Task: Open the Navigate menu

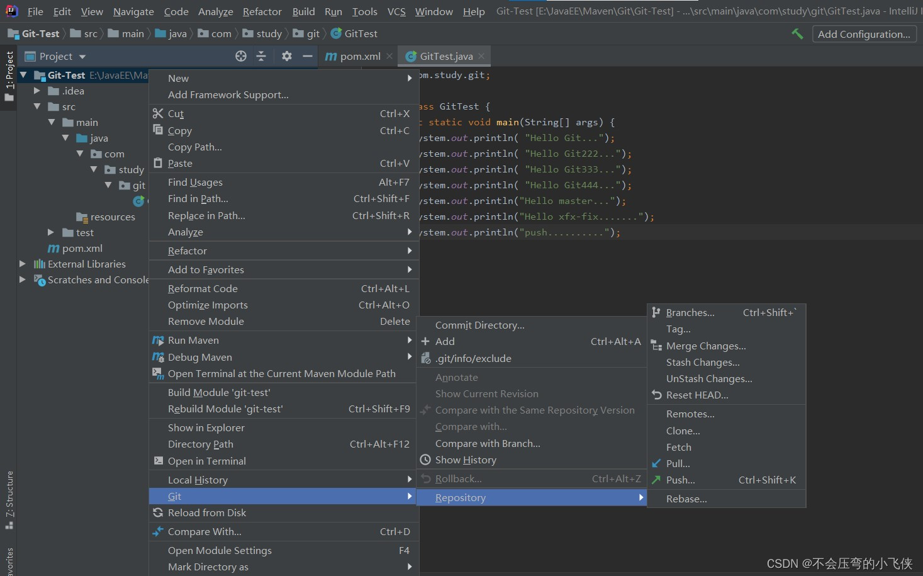Action: tap(133, 11)
